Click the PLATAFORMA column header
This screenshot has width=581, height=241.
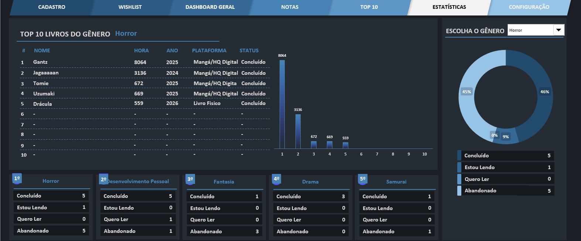click(209, 50)
